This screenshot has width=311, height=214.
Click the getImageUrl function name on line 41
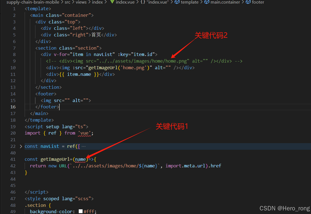pos(55,159)
